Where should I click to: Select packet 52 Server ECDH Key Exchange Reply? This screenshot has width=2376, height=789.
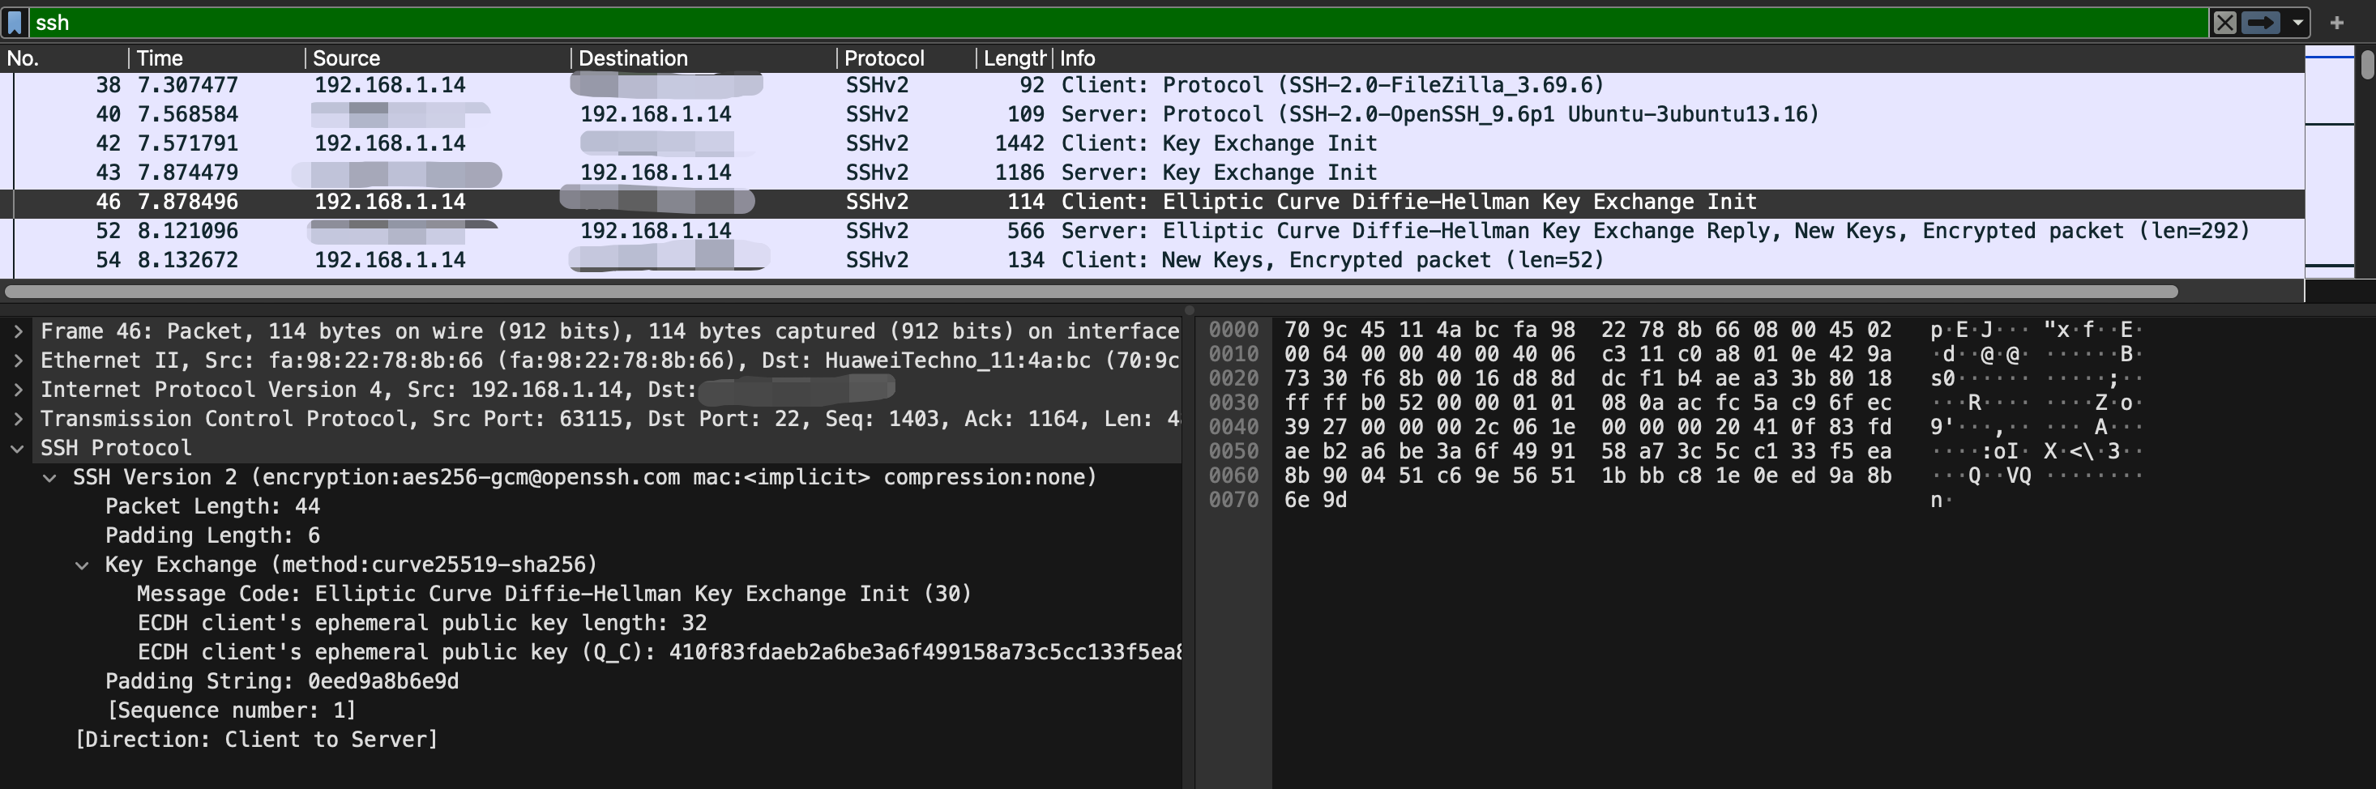[x=1152, y=230]
